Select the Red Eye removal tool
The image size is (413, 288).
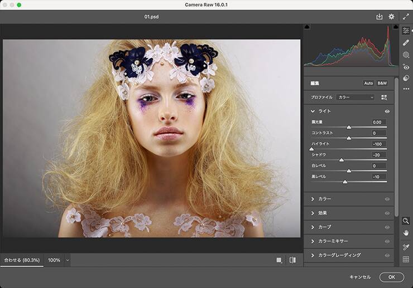pos(406,67)
